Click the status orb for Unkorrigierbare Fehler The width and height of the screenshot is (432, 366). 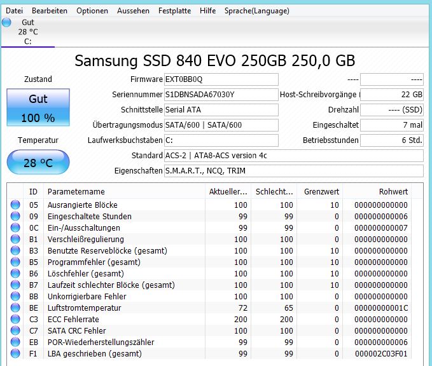(x=15, y=296)
